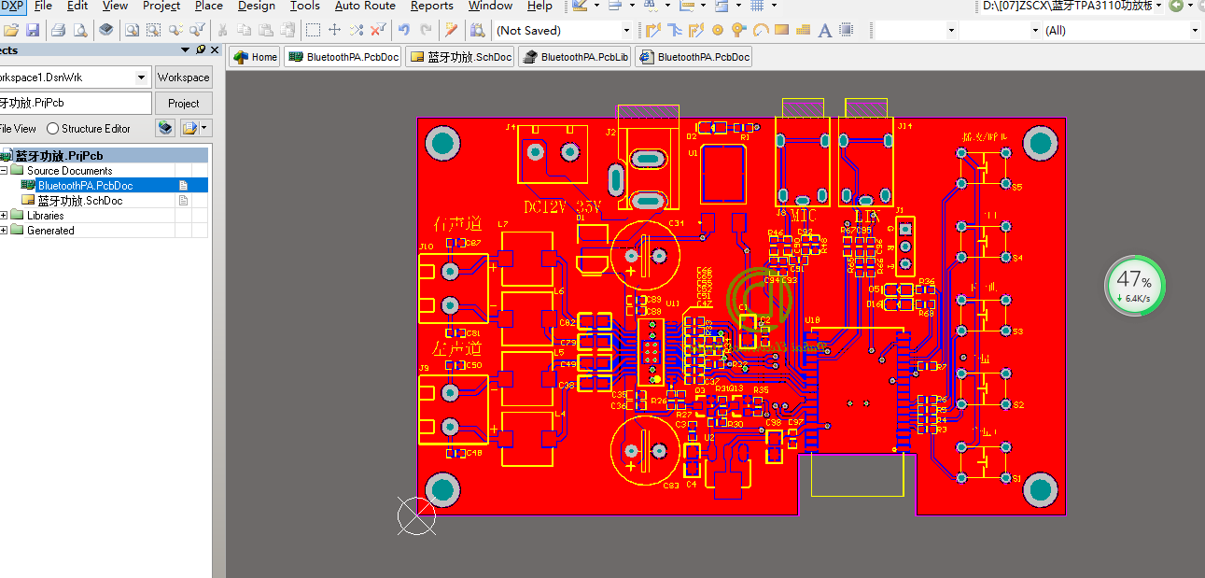Switch to the BluetoothPA.PcbLib tab
Viewport: 1205px width, 578px height.
click(575, 57)
